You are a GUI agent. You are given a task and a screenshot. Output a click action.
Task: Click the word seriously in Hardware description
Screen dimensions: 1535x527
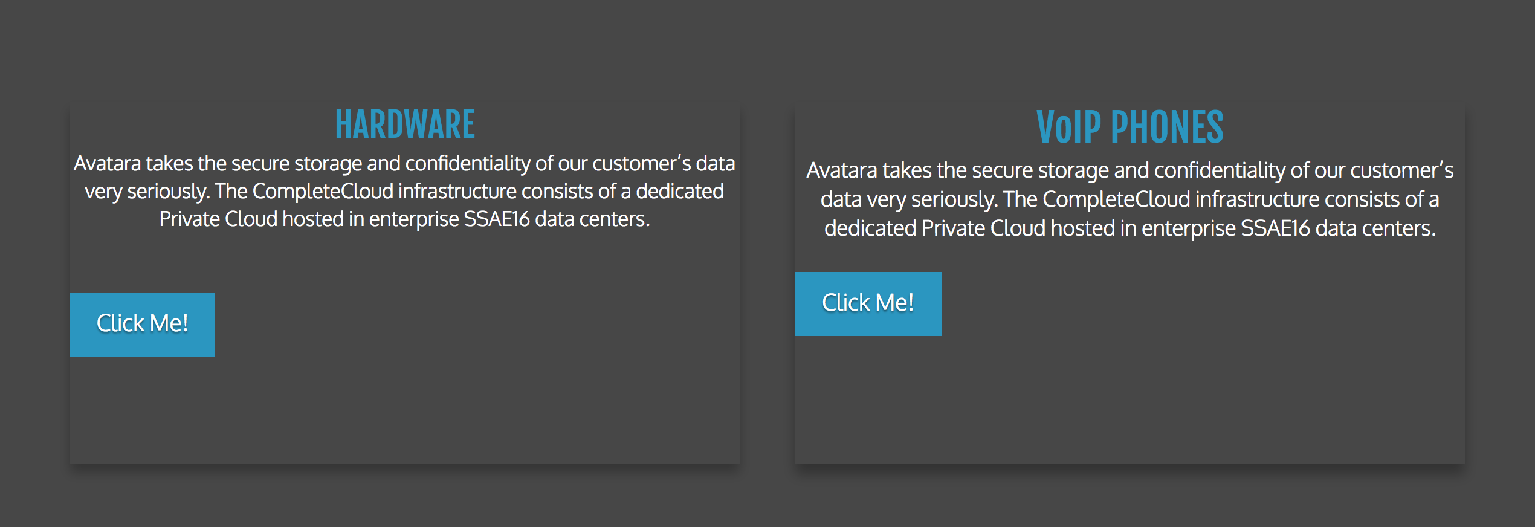pyautogui.click(x=169, y=192)
